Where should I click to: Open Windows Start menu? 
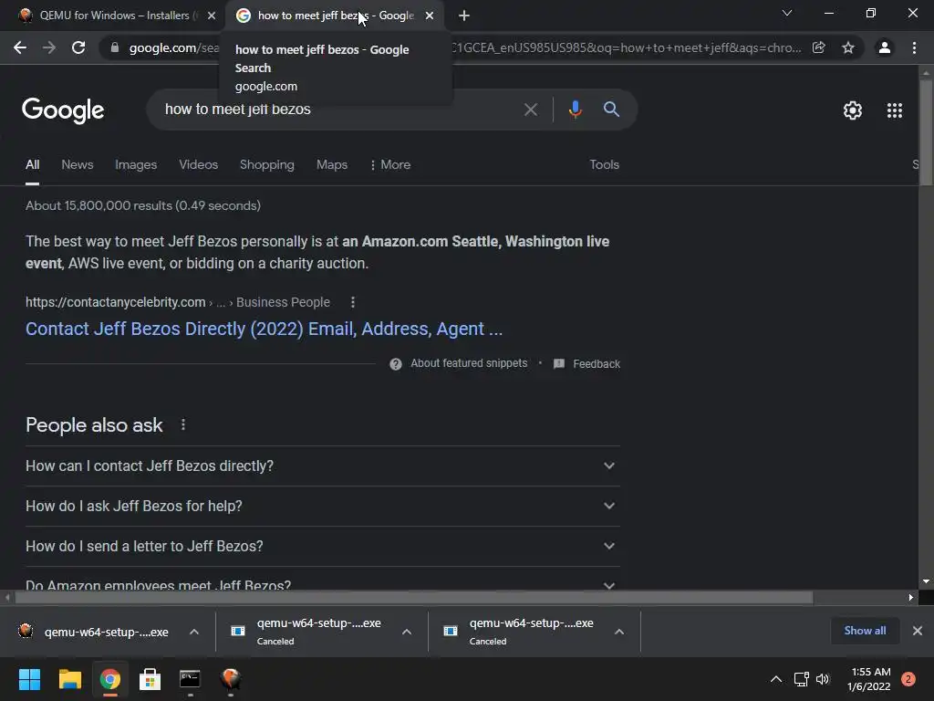point(29,679)
